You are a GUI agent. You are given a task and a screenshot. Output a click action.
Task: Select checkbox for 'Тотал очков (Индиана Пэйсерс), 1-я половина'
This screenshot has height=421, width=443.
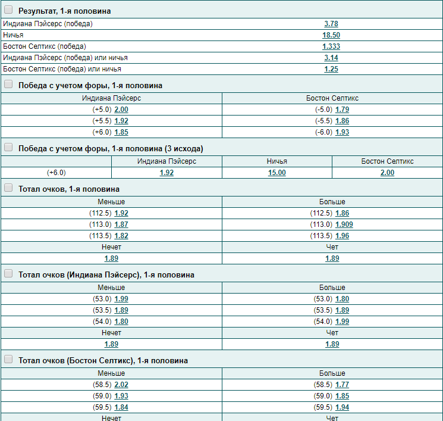[x=8, y=273]
